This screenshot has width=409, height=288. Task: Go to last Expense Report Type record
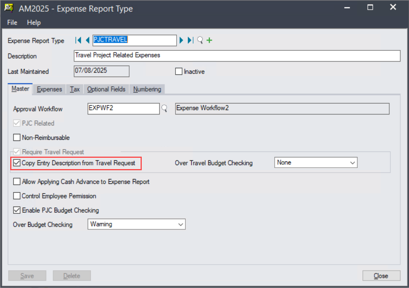coord(191,40)
